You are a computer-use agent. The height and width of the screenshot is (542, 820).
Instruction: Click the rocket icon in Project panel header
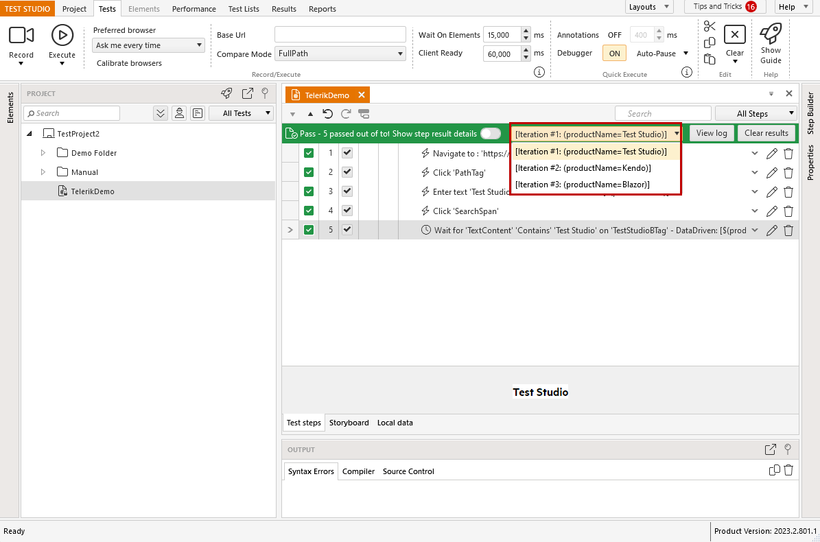point(226,93)
